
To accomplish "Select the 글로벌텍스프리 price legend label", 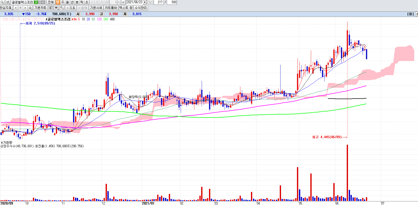I will pyautogui.click(x=59, y=19).
